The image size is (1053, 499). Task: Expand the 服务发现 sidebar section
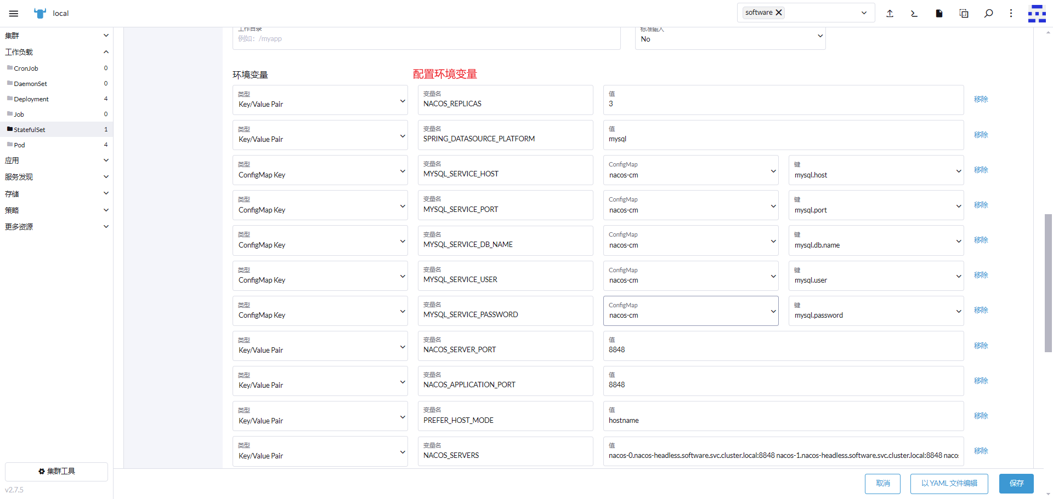(x=56, y=177)
